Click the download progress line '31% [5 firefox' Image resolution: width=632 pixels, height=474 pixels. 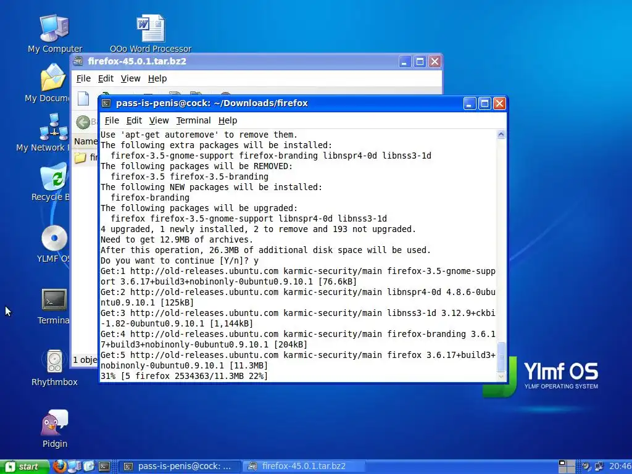coord(184,376)
